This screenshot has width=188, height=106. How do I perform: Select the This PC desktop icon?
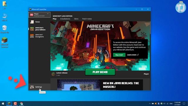point(5,17)
